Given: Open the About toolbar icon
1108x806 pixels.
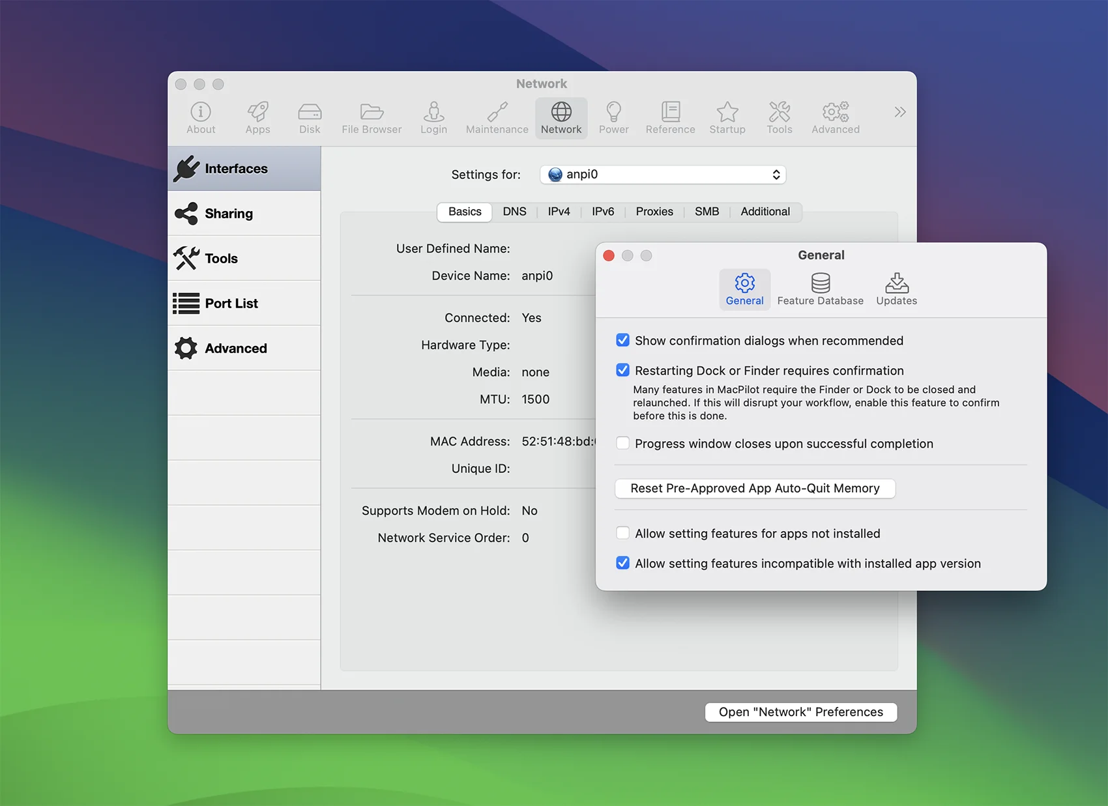Looking at the screenshot, I should [201, 118].
